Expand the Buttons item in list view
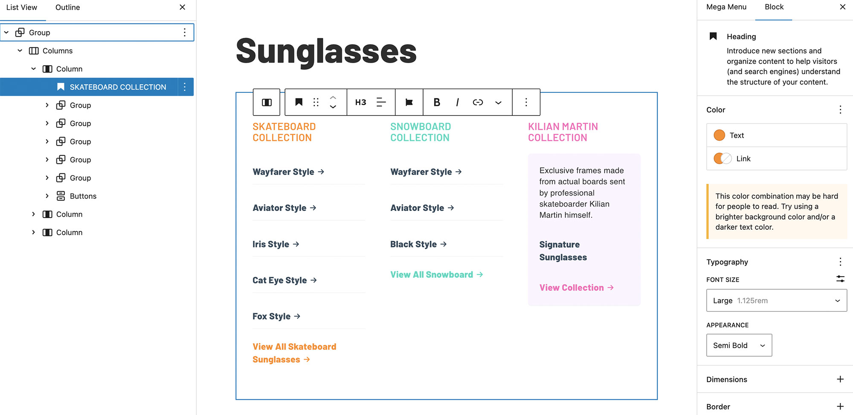The image size is (853, 415). tap(47, 196)
